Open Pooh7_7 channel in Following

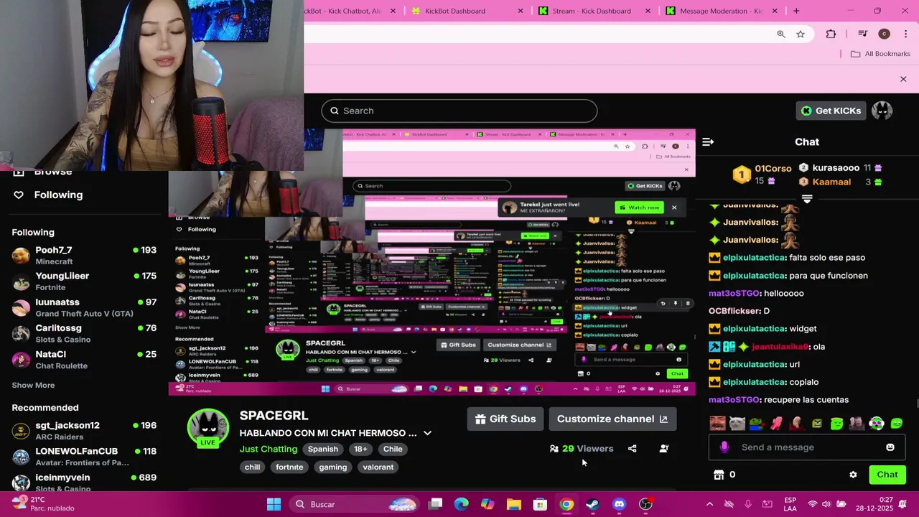[x=84, y=256]
